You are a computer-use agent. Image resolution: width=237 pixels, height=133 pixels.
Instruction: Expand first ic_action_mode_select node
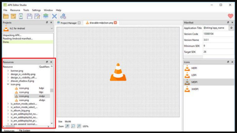[x=8, y=104]
